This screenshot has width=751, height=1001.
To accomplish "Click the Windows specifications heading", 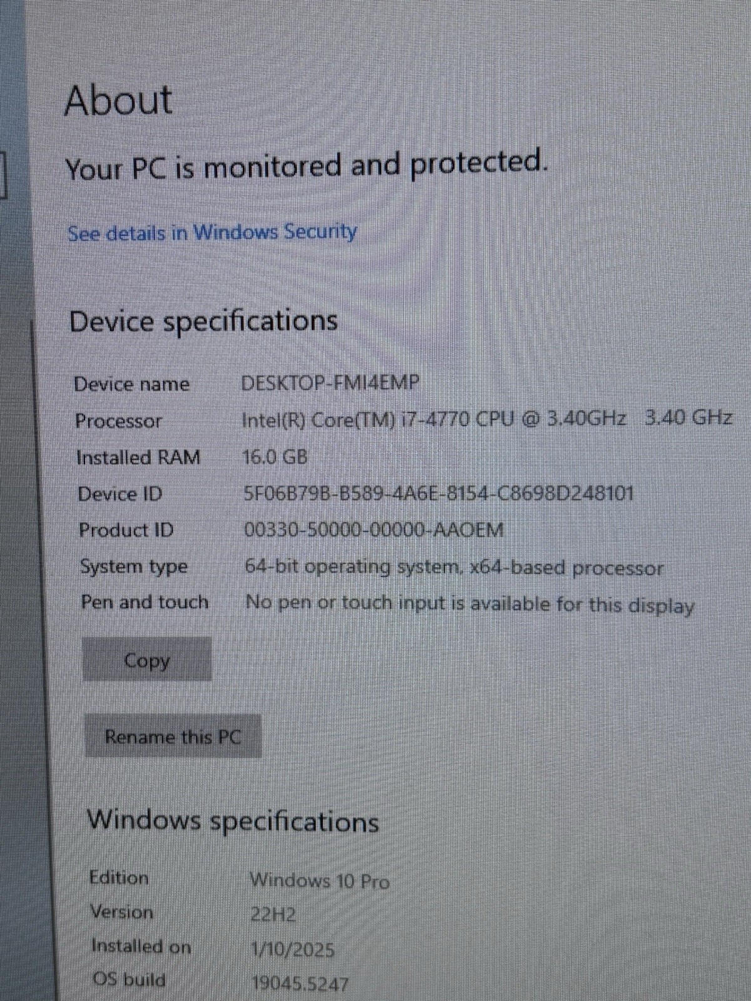I will (233, 820).
